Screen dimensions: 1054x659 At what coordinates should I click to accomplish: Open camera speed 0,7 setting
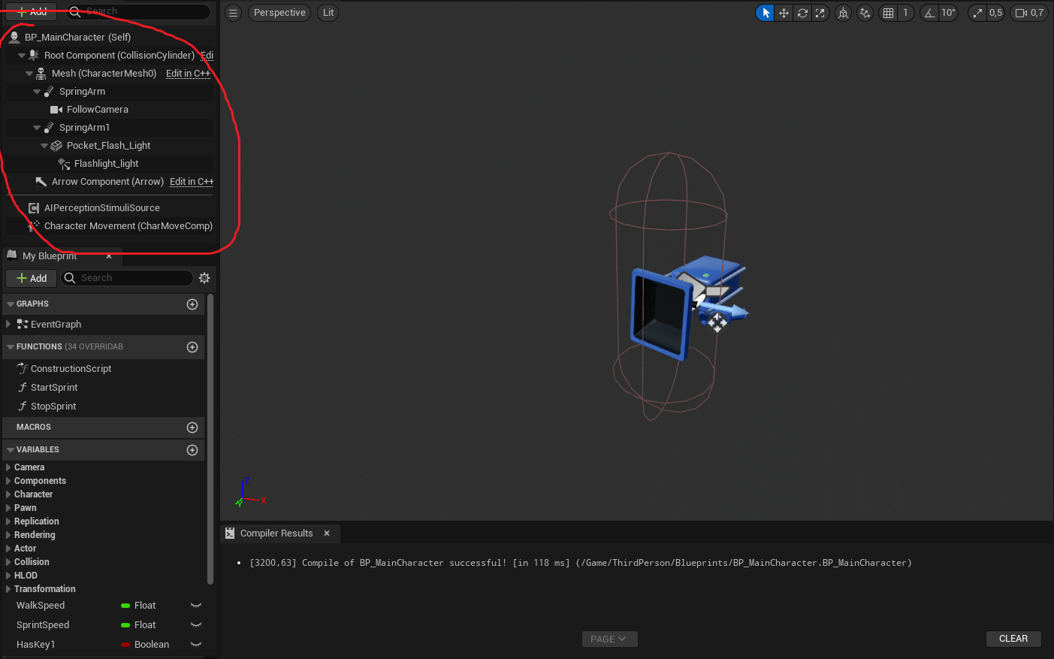point(1029,13)
